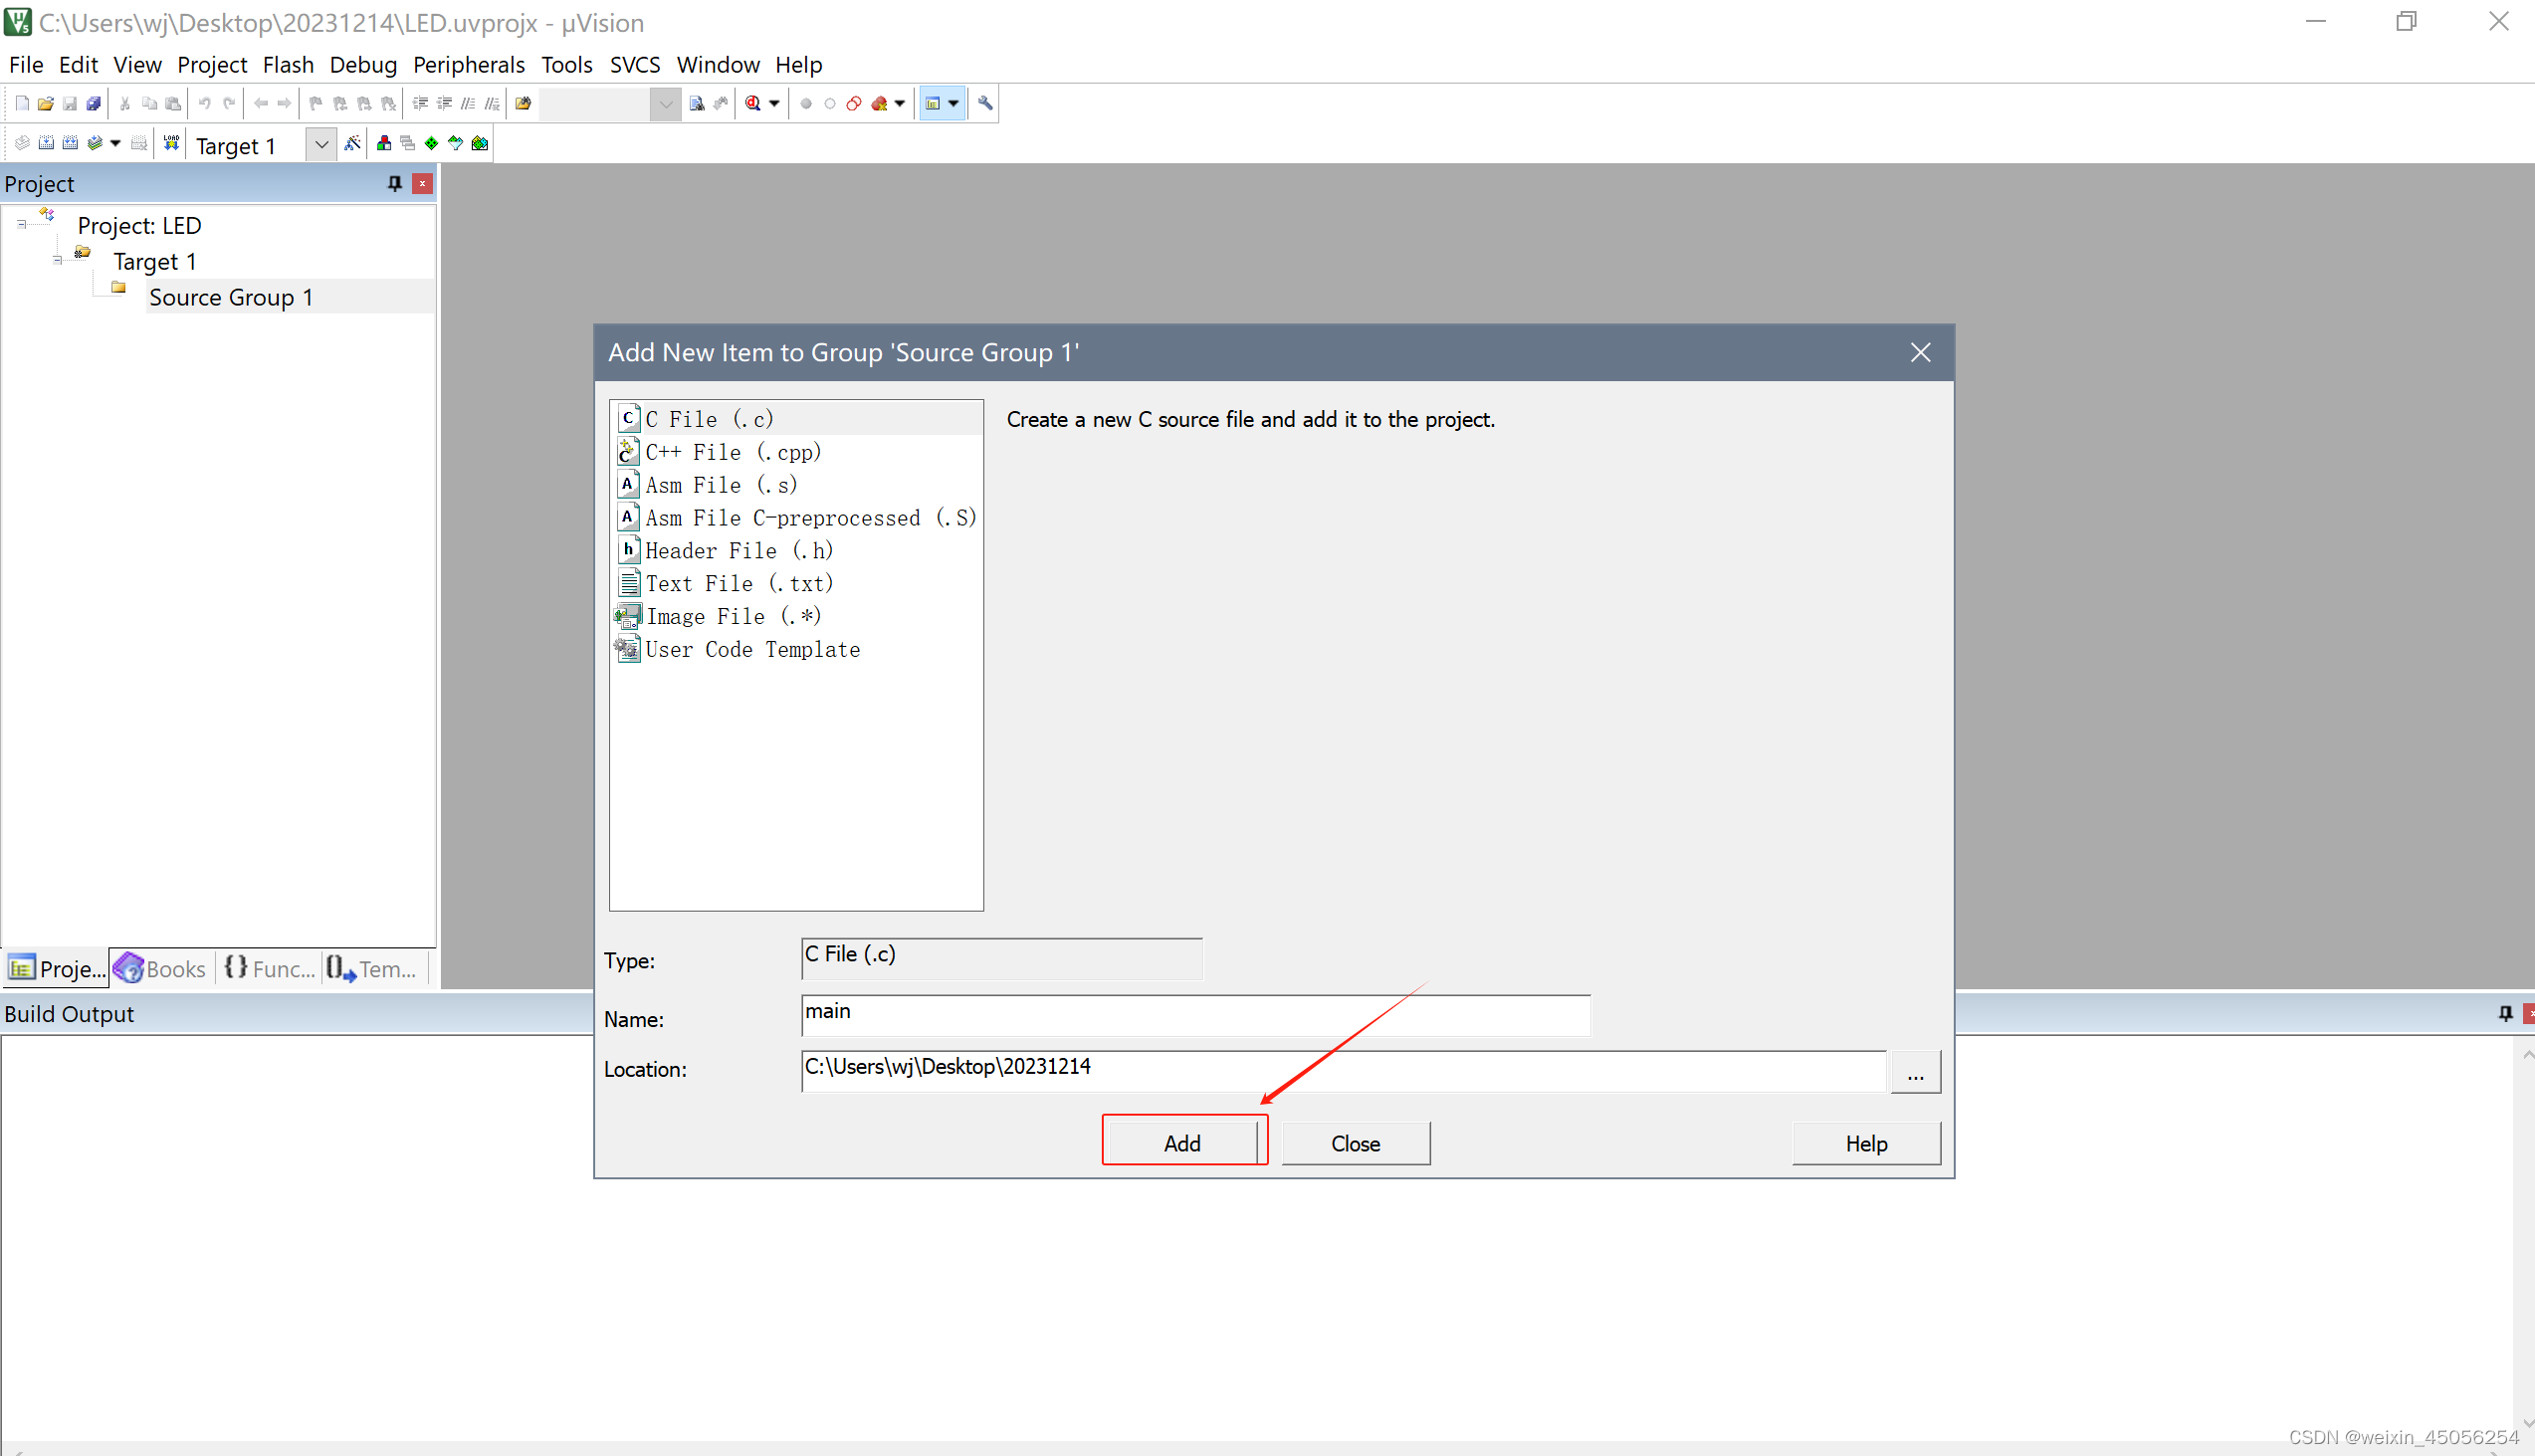This screenshot has height=1456, width=2535.
Task: Select 'Text File (.txt)' in list
Action: coord(739,584)
